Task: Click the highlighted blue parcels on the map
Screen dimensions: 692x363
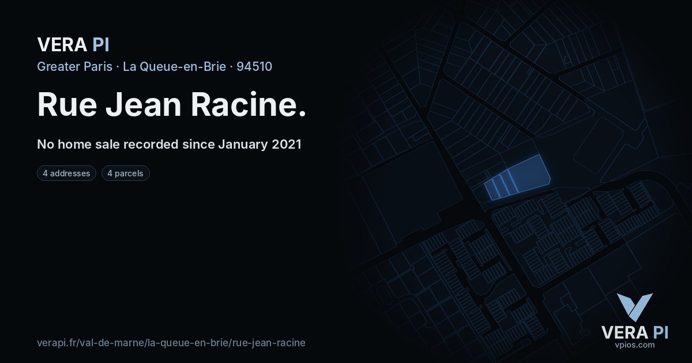Action: click(x=517, y=178)
